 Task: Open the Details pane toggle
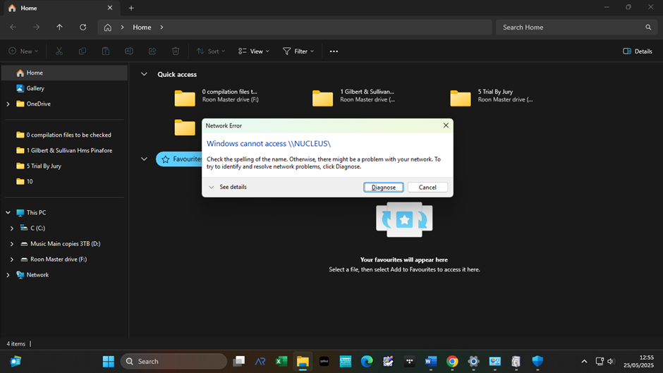tap(638, 51)
